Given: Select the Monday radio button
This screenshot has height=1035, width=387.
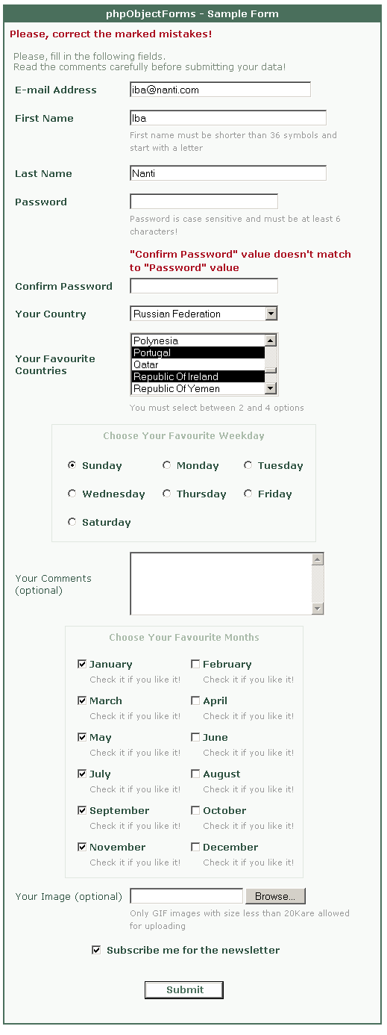Looking at the screenshot, I should [x=167, y=465].
